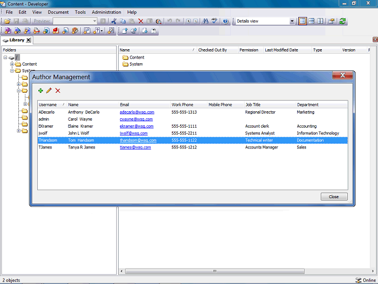Close the Library tab with its X
The image size is (378, 284).
(28, 40)
